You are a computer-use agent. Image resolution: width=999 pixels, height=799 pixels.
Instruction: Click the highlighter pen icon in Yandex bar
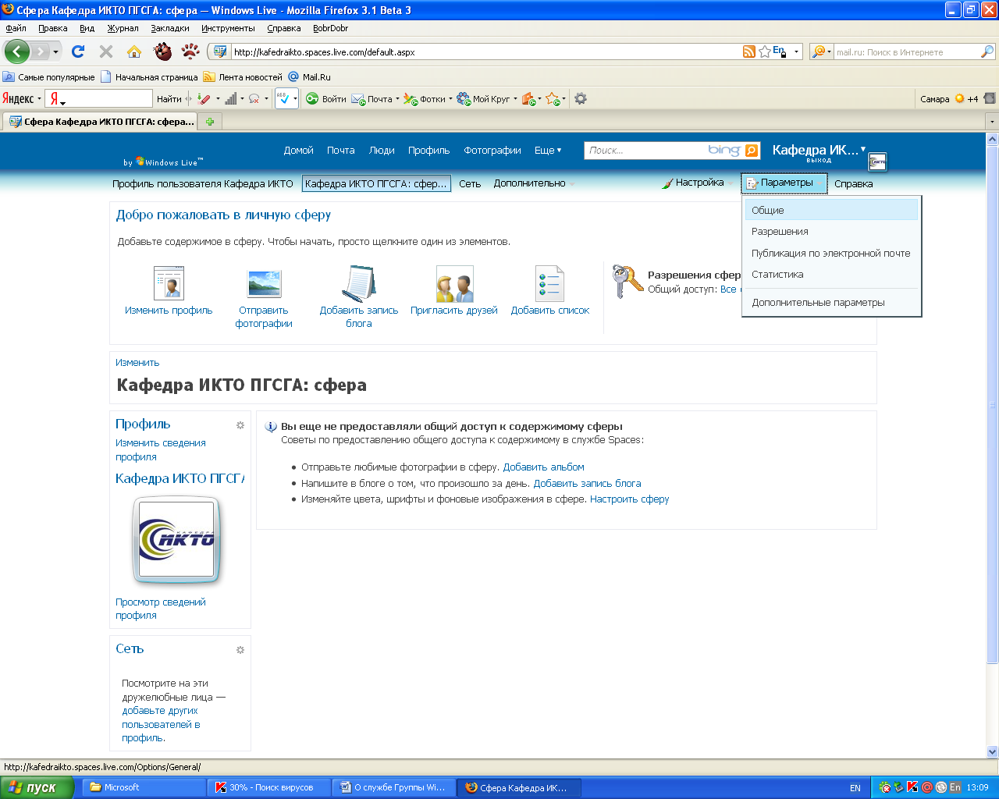[203, 98]
